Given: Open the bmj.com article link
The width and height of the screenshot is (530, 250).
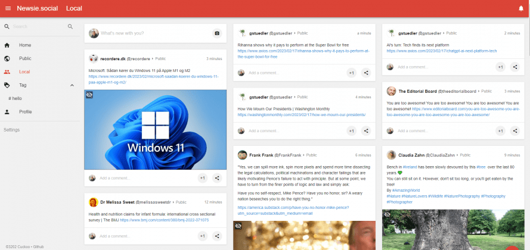Looking at the screenshot, I should point(165,220).
